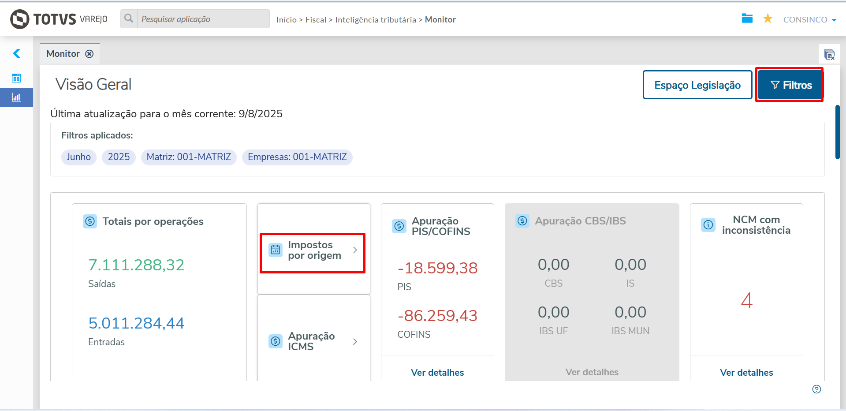The width and height of the screenshot is (846, 411).
Task: Open the calendar grid sidebar icon
Action: tap(16, 78)
